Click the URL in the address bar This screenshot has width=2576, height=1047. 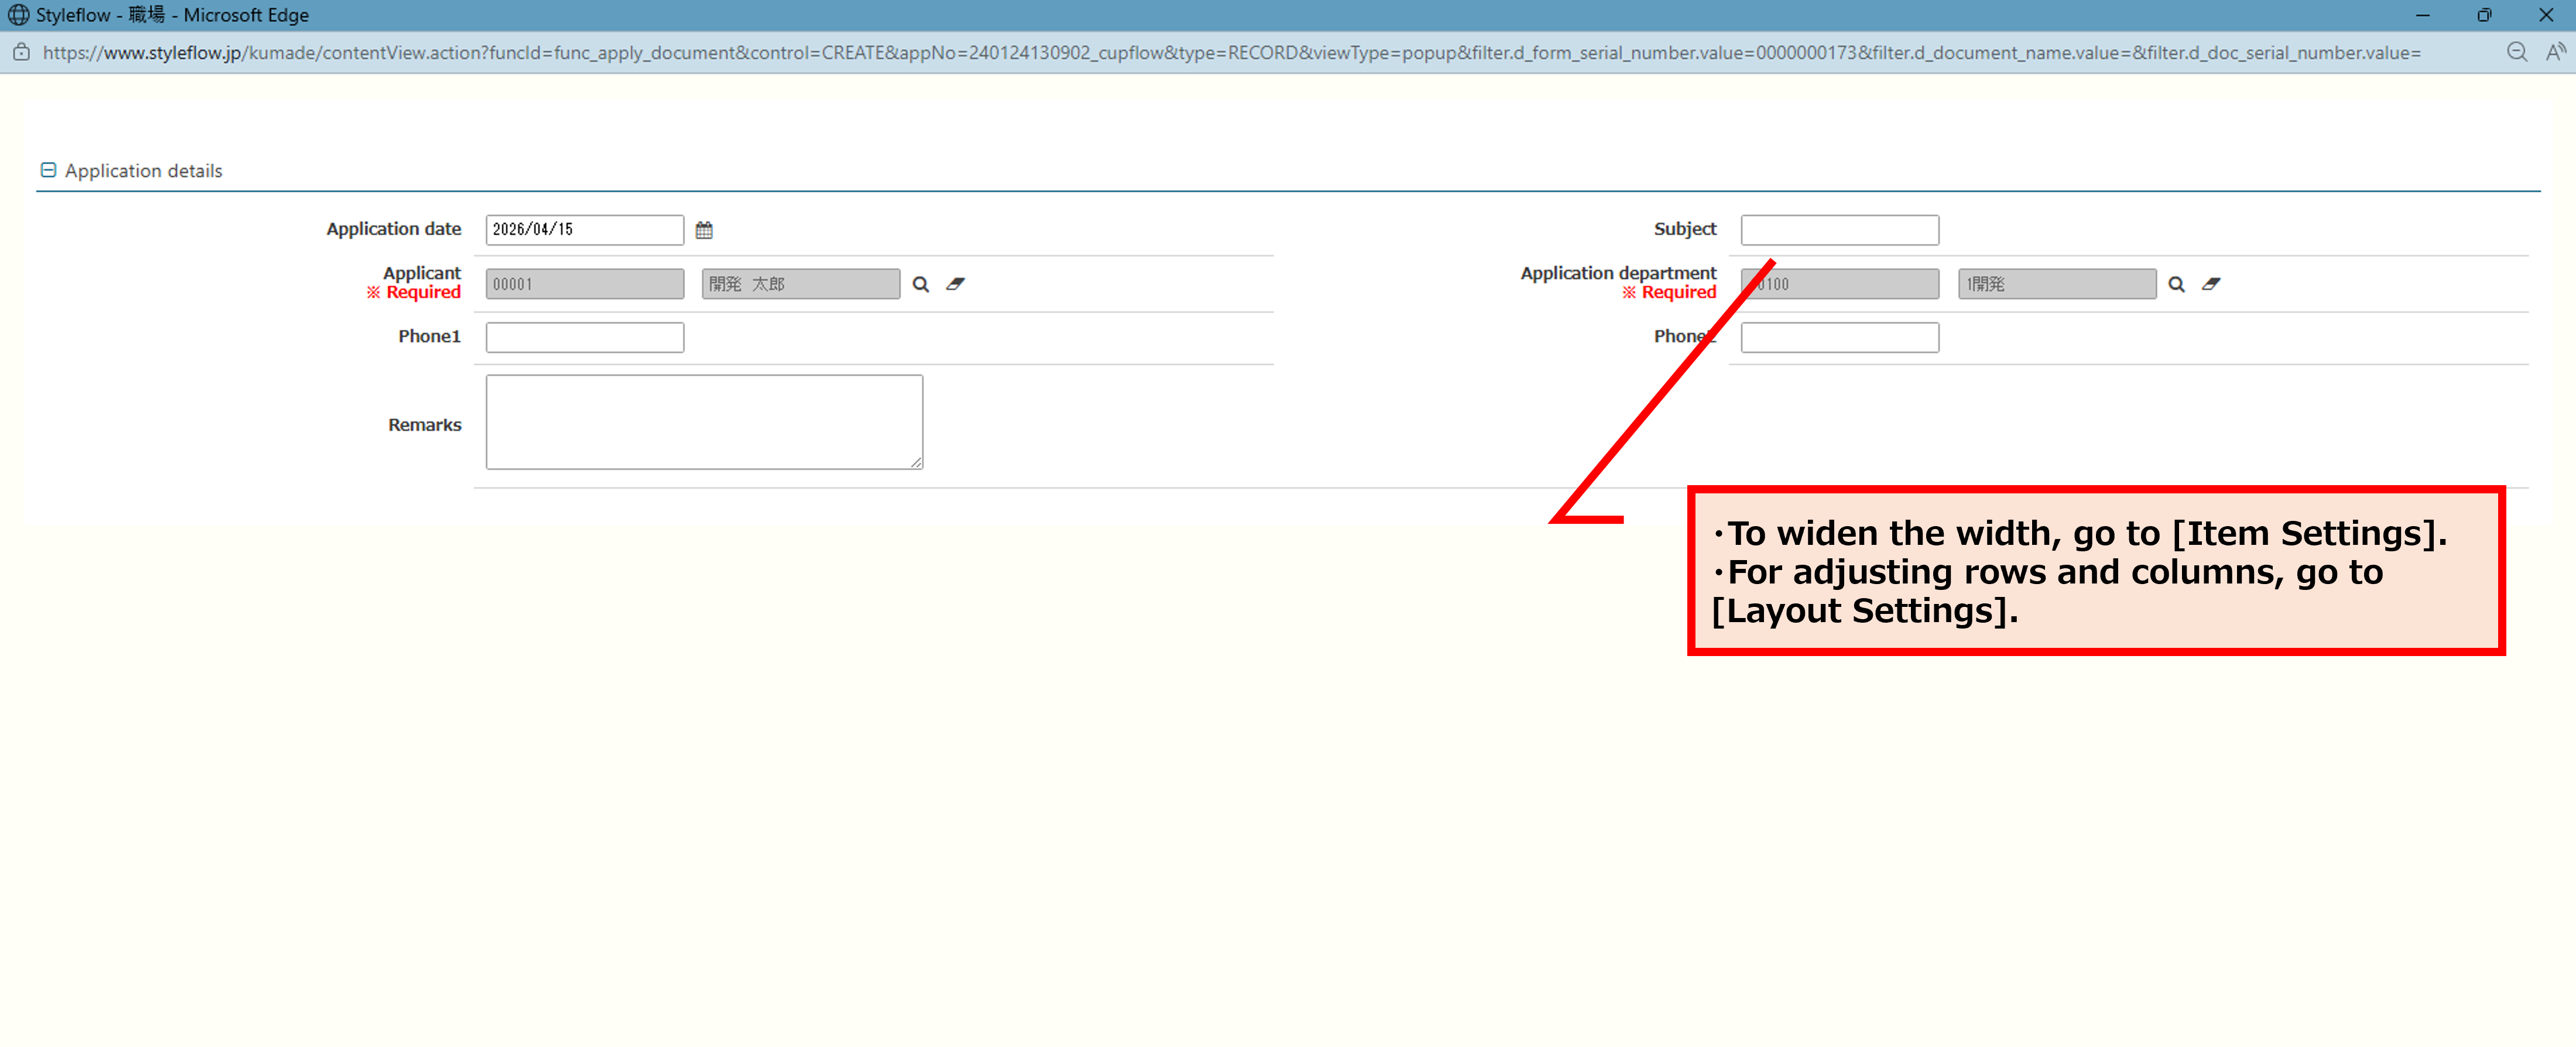[x=1231, y=53]
